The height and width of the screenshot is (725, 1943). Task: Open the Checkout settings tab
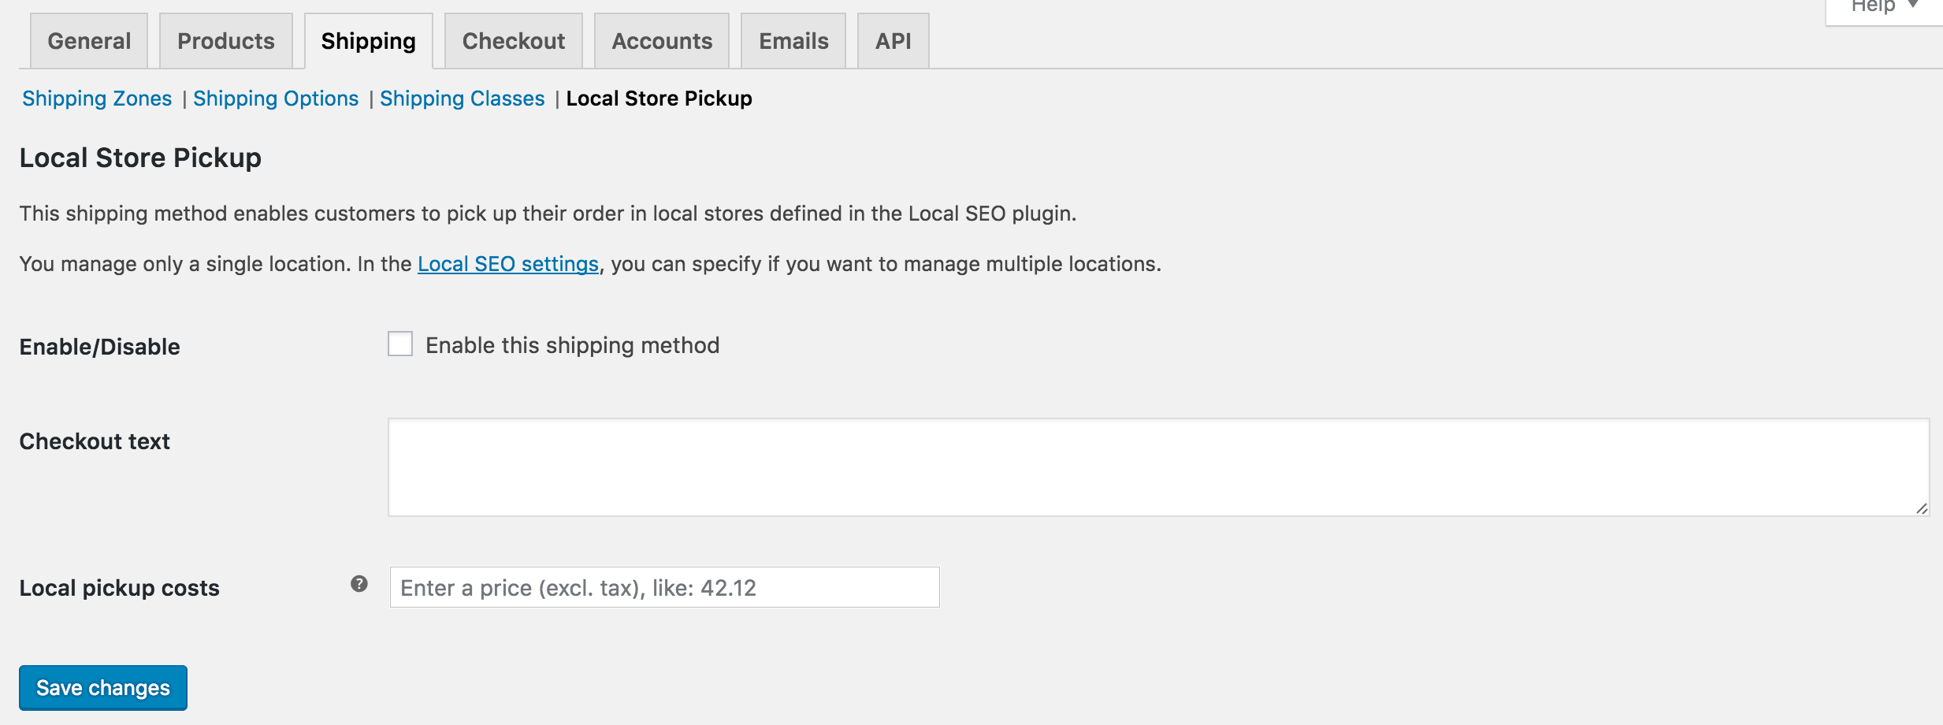click(513, 40)
